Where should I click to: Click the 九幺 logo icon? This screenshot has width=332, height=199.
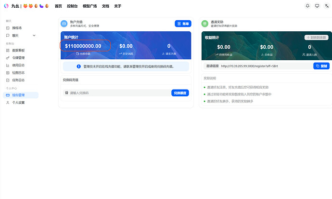click(6, 6)
